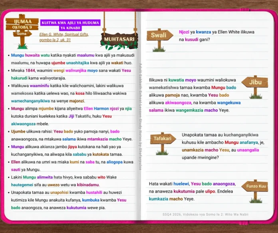Click the small Soma arrow sign
This screenshot has width=278, height=233.
pos(22,34)
